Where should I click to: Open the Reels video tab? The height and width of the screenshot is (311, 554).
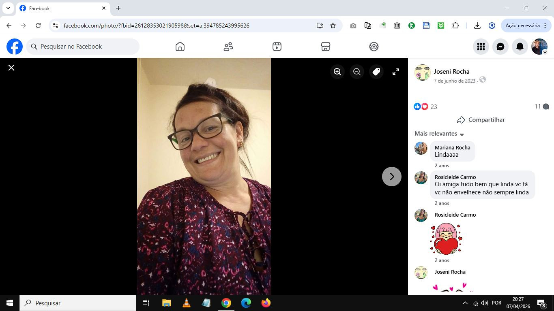tap(277, 47)
